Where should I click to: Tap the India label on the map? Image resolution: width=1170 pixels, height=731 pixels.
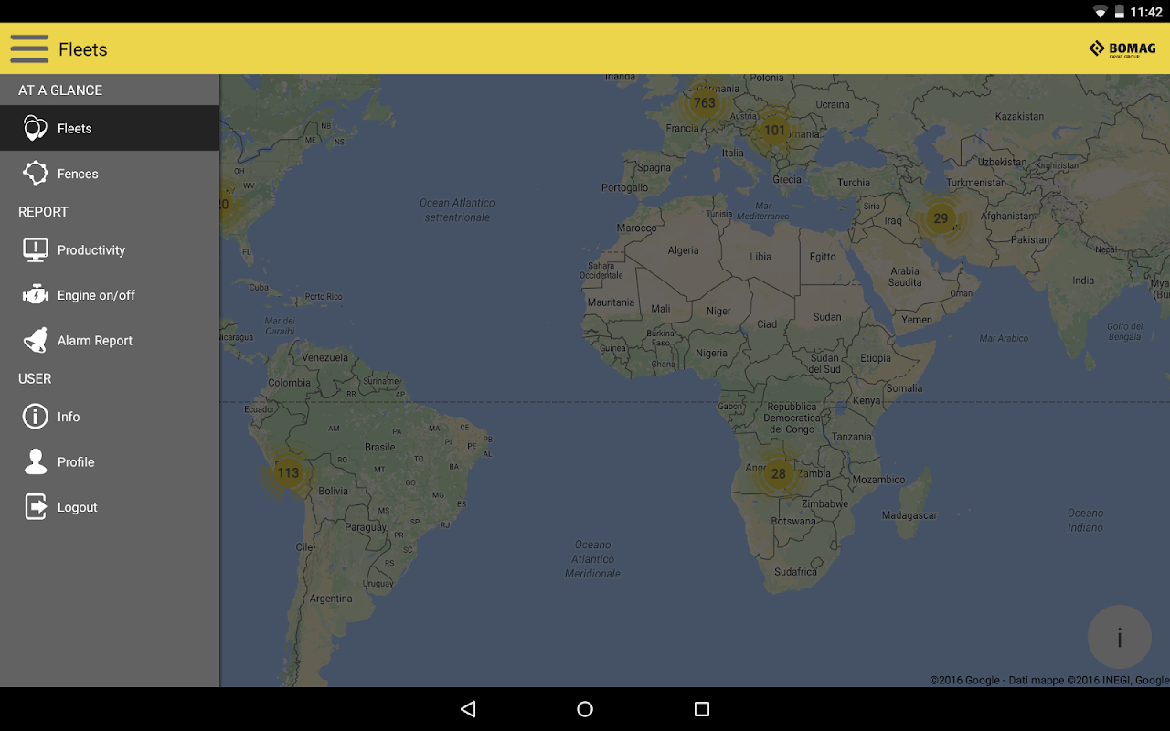1083,281
